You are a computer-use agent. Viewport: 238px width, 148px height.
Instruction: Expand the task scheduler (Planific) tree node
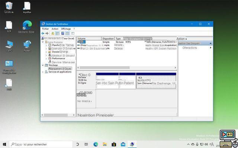pyautogui.click(x=46, y=45)
